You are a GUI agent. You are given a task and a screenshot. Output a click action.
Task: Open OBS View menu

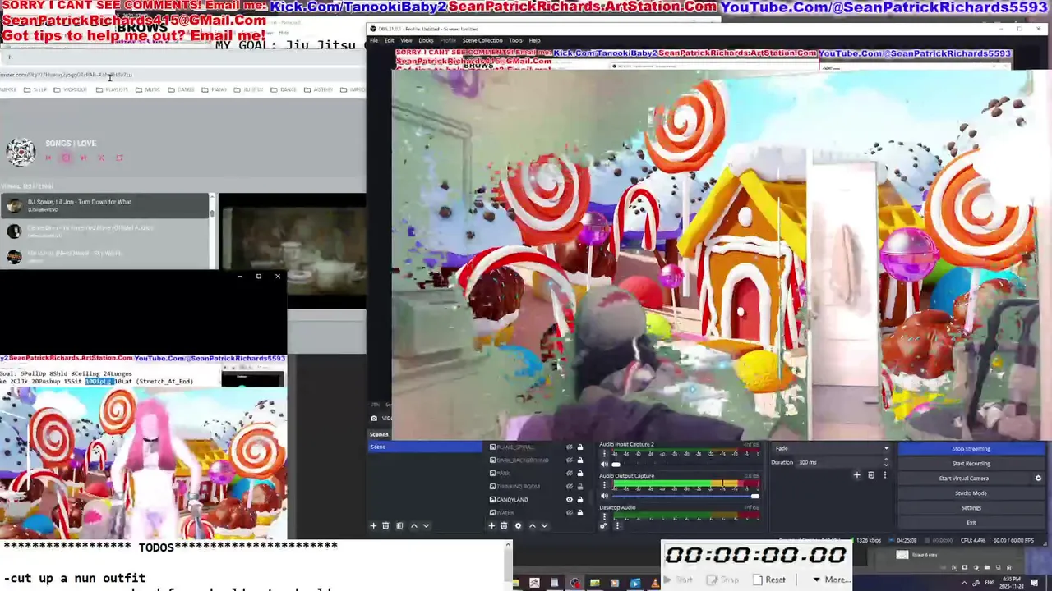point(406,40)
